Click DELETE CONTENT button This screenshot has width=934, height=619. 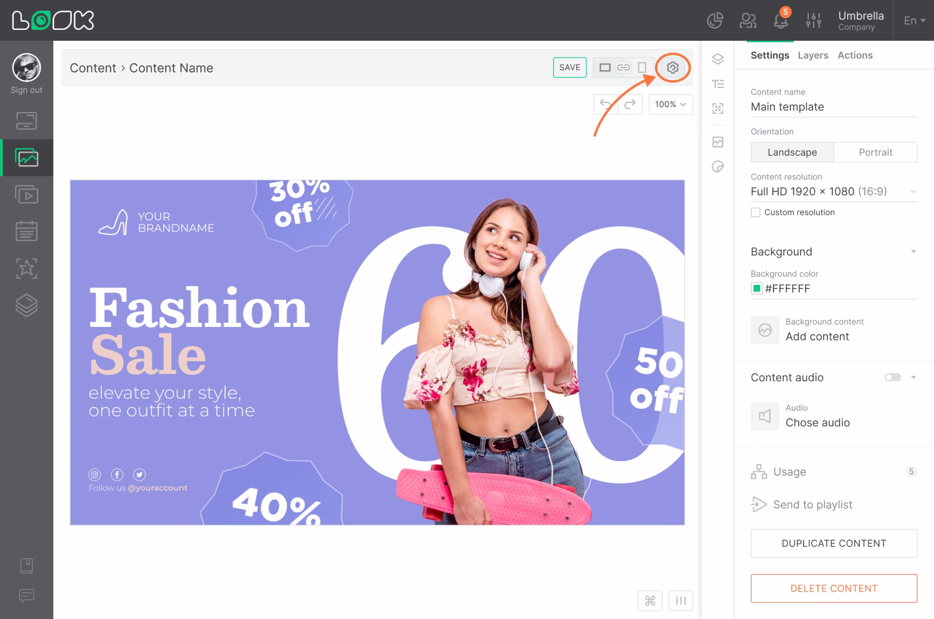tap(834, 588)
